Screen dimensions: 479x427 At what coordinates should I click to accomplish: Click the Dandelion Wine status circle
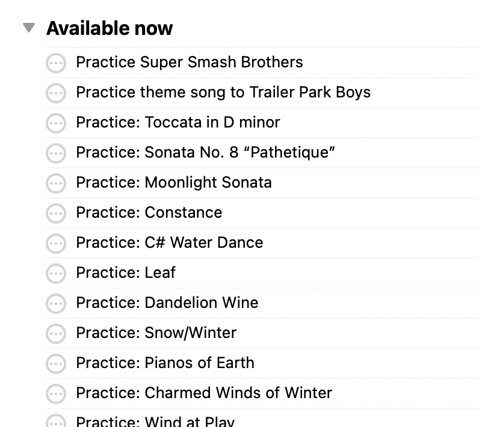(x=56, y=303)
